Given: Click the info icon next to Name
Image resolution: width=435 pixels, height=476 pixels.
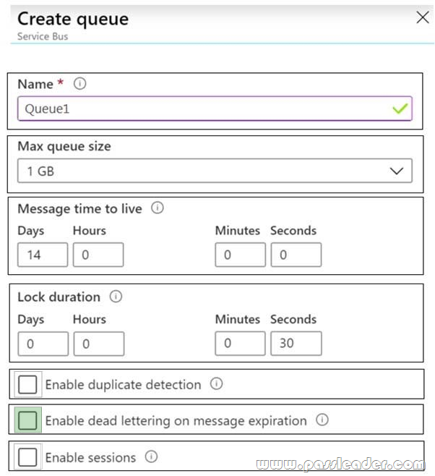Looking at the screenshot, I should (x=79, y=83).
